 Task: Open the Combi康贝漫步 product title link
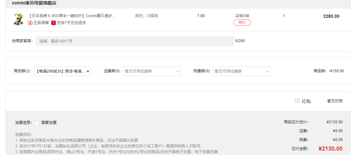click(x=72, y=16)
